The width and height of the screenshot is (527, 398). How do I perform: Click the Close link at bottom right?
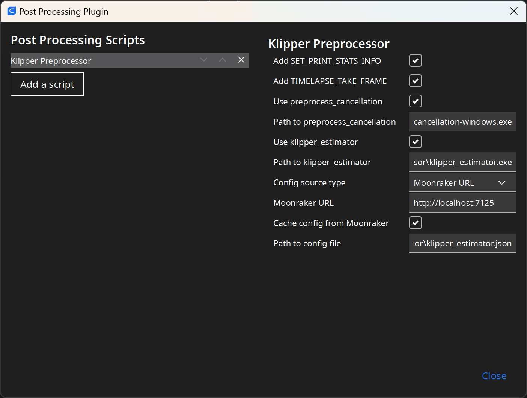pyautogui.click(x=494, y=375)
